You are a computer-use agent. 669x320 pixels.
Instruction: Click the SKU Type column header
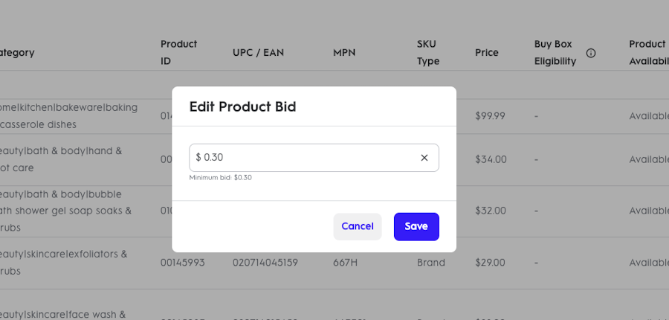[428, 53]
